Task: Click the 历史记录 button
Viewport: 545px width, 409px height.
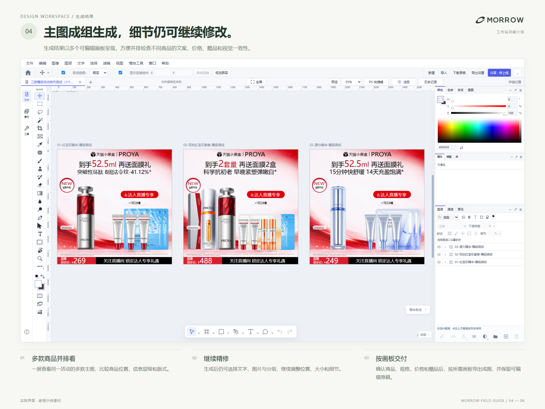Action: point(430,82)
